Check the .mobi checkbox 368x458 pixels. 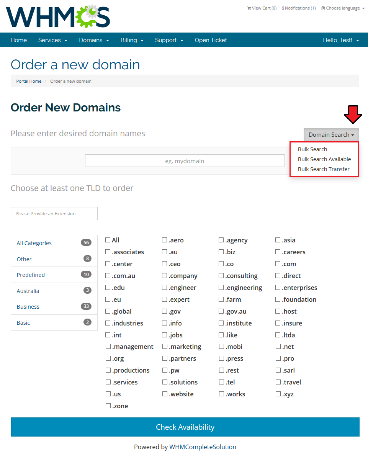tap(221, 347)
